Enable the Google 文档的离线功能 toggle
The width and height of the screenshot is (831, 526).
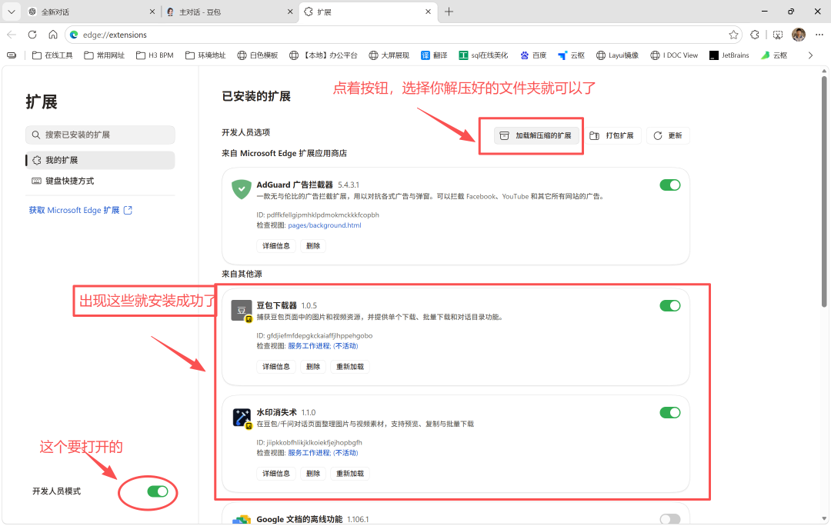[x=670, y=519]
